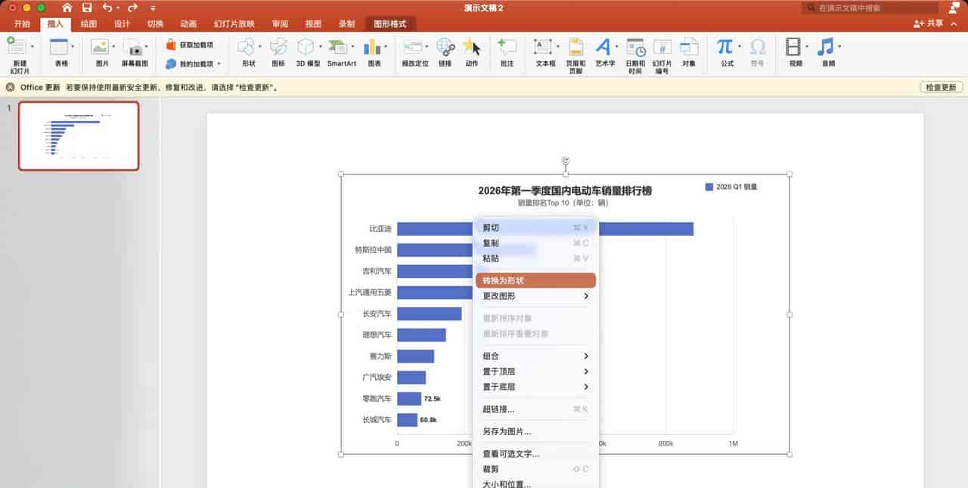The width and height of the screenshot is (968, 488).
Task: Click the search in presentation field
Action: tap(869, 8)
